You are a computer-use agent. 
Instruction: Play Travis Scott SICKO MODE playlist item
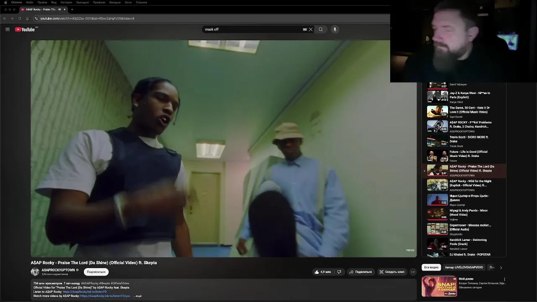[464, 141]
